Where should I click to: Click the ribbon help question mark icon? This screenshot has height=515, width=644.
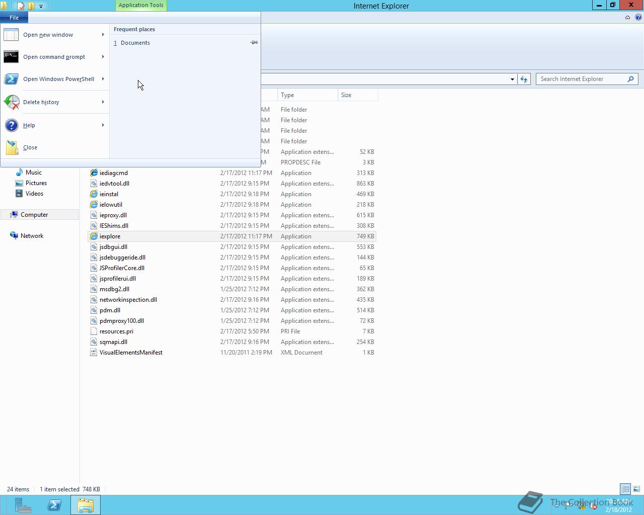coord(638,17)
